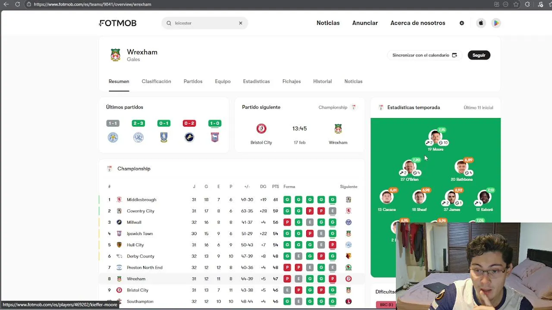Click the browser address bar URL
The width and height of the screenshot is (552, 310).
(x=92, y=4)
